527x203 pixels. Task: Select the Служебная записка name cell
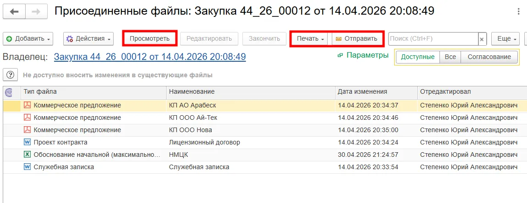tap(251, 167)
